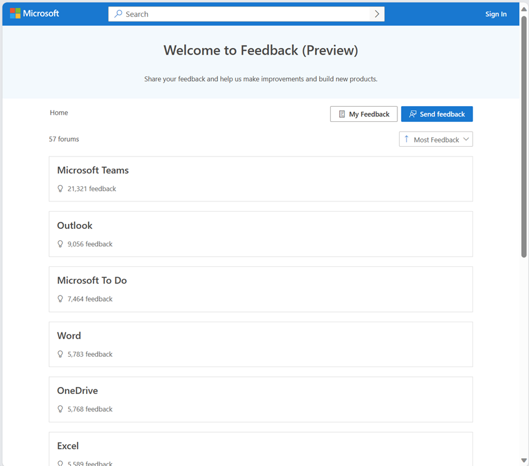
Task: Click the Microsoft logo
Action: pos(35,13)
